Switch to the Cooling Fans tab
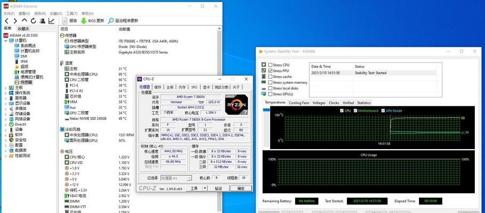The width and height of the screenshot is (485, 213). 299,103
